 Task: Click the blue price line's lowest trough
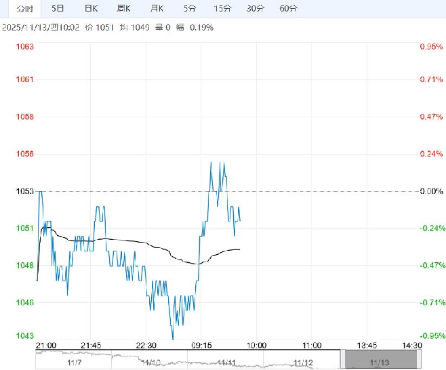pyautogui.click(x=173, y=337)
